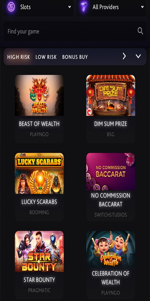Click the search magnifier icon
This screenshot has height=301, width=150.
click(140, 31)
